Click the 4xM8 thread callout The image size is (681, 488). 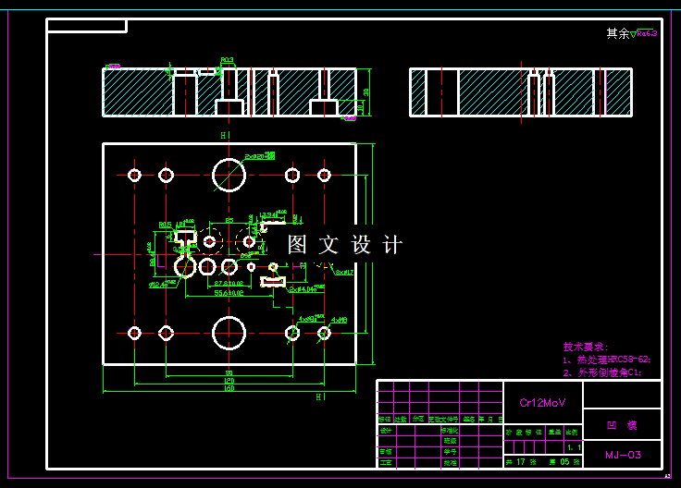339,320
